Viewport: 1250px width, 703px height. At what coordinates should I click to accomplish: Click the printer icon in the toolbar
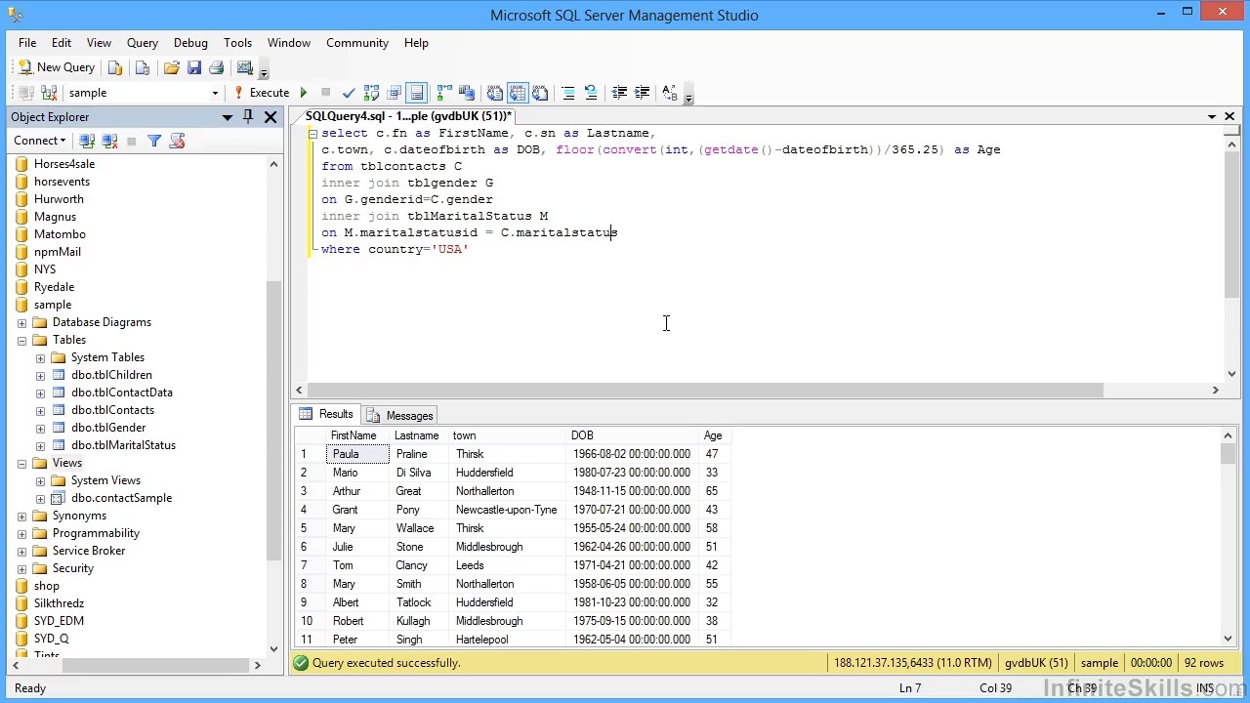(x=217, y=67)
